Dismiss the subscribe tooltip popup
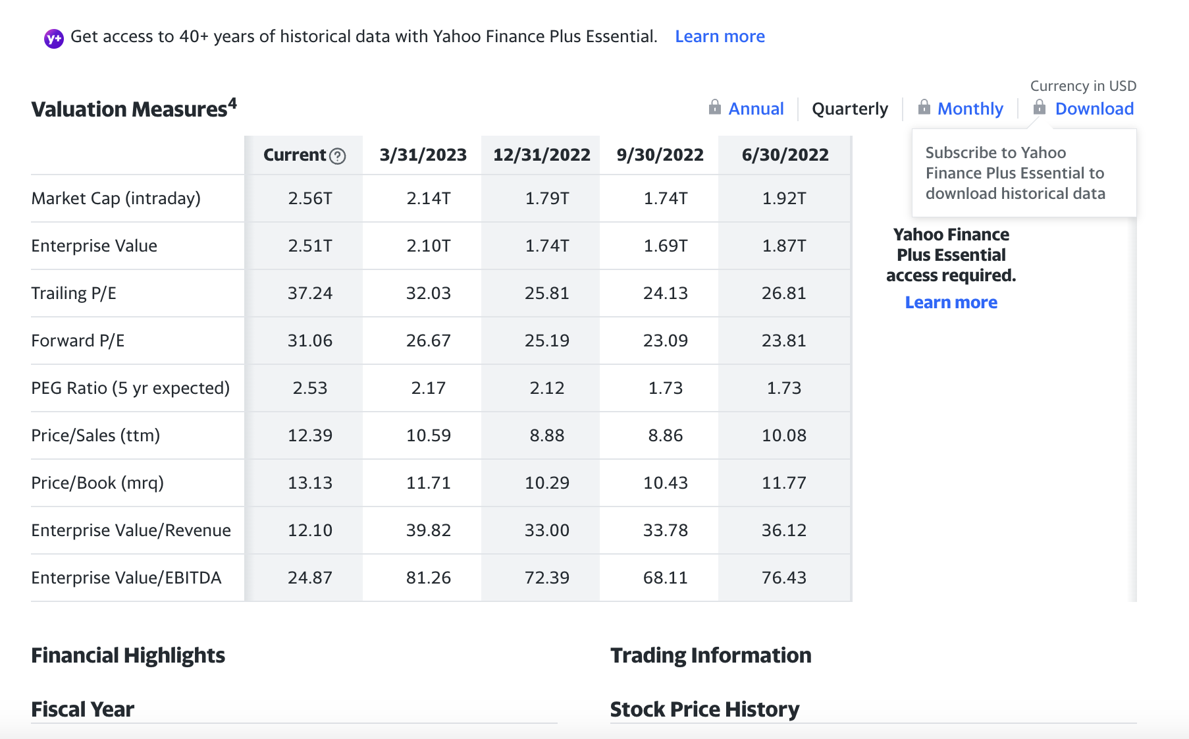The width and height of the screenshot is (1189, 739). (x=1024, y=173)
